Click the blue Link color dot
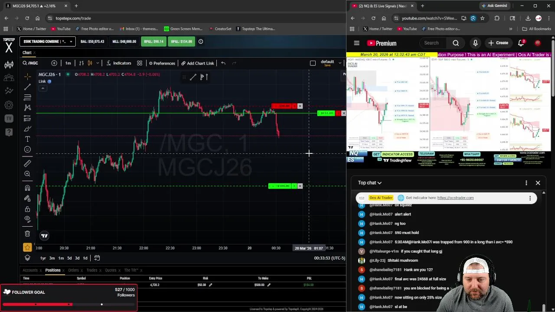Image resolution: width=555 pixels, height=312 pixels. pyautogui.click(x=49, y=81)
